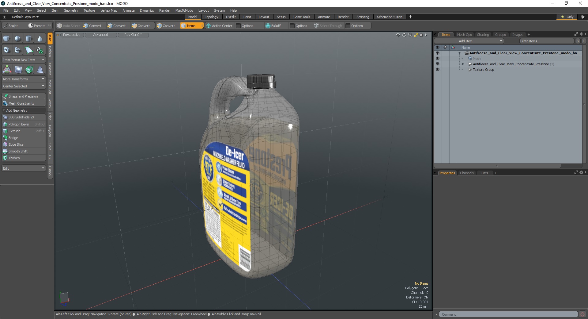Select the Cube primitive tool

point(6,39)
